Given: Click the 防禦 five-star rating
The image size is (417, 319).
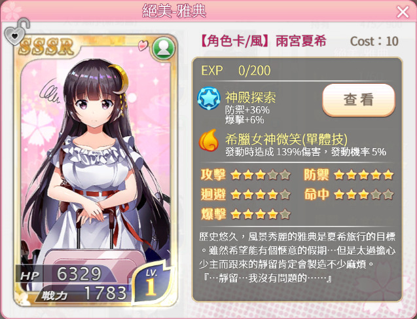Looking at the screenshot, I should pos(363,175).
